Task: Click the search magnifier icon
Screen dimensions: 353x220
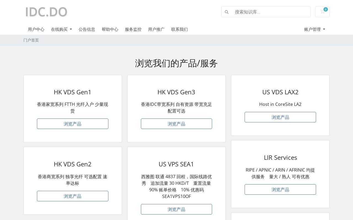Action: click(227, 12)
